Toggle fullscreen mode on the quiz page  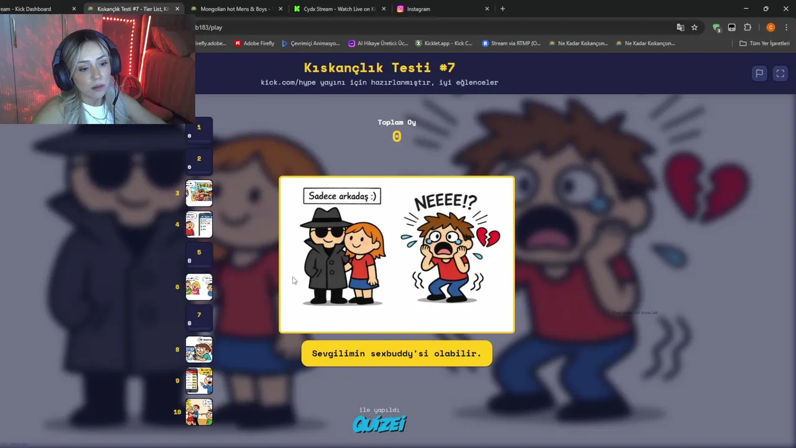[780, 73]
